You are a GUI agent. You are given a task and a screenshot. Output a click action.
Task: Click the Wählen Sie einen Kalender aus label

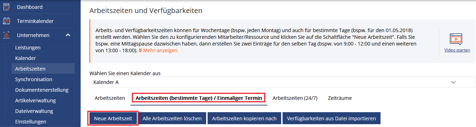125,73
